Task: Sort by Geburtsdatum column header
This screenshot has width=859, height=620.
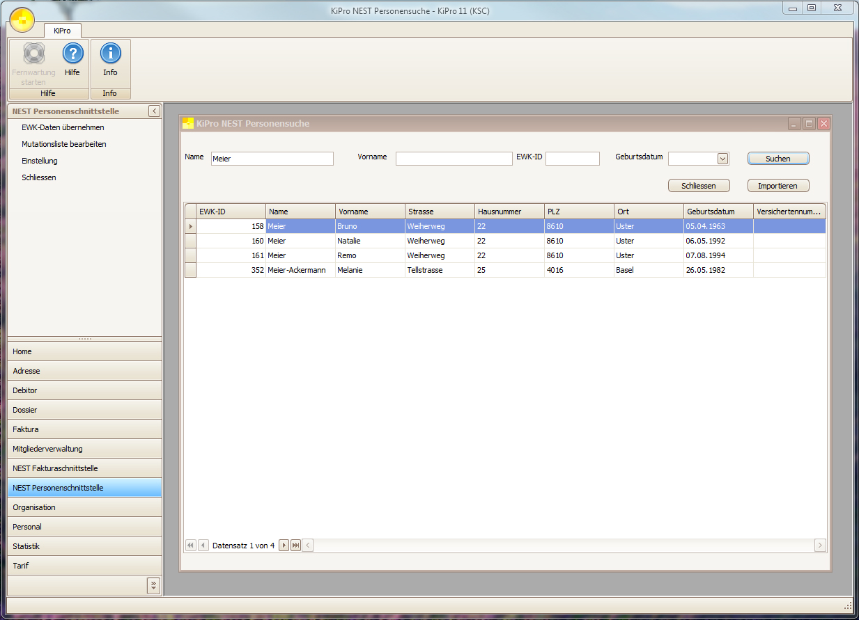Action: click(x=718, y=212)
